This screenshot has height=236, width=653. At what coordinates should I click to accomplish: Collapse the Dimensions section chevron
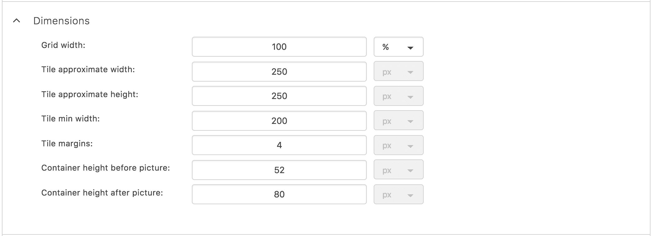coord(17,21)
